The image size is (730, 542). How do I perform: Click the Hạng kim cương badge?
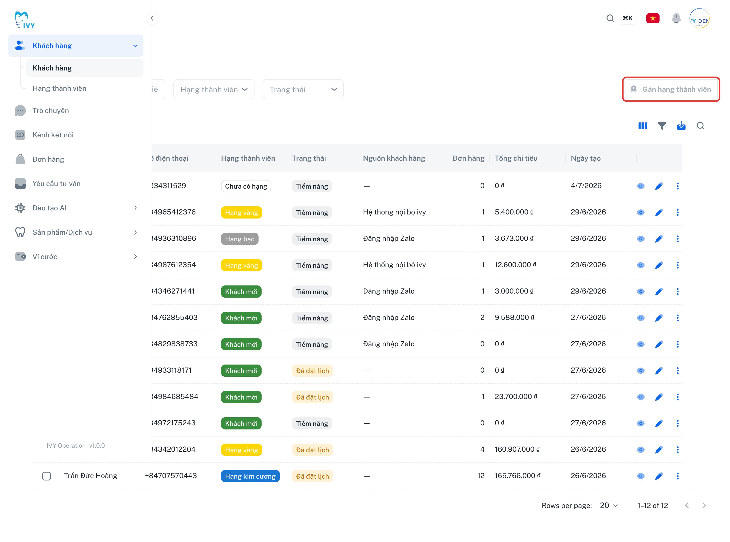[x=250, y=476]
